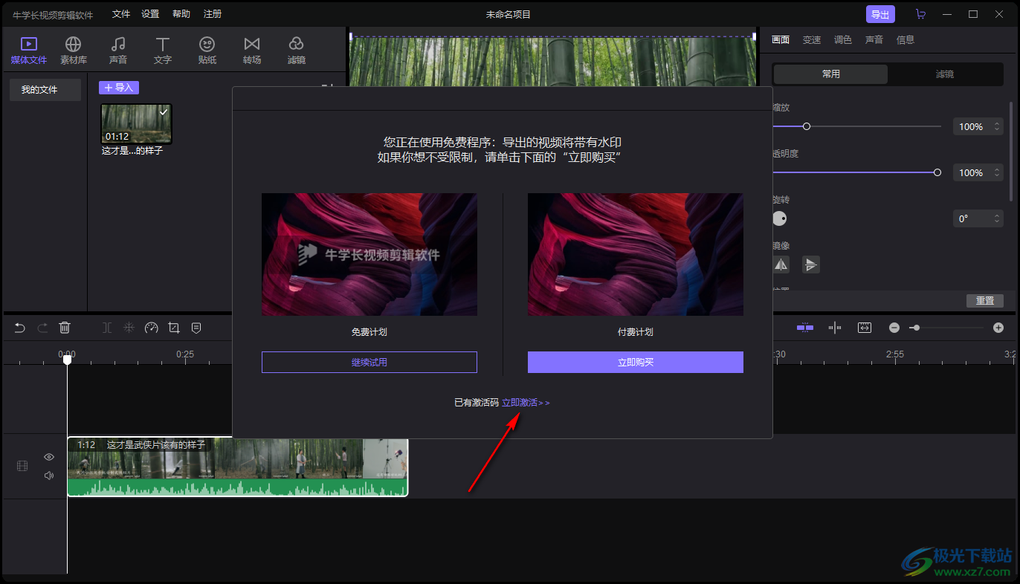Open the 滤镜 filters panel

pyautogui.click(x=296, y=51)
